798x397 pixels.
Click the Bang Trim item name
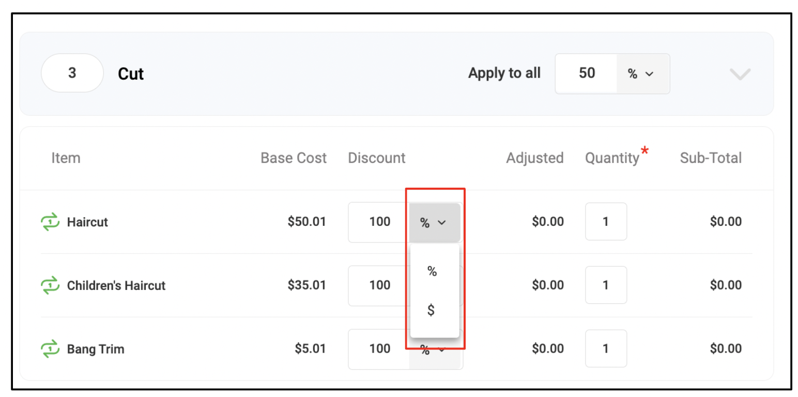[96, 349]
